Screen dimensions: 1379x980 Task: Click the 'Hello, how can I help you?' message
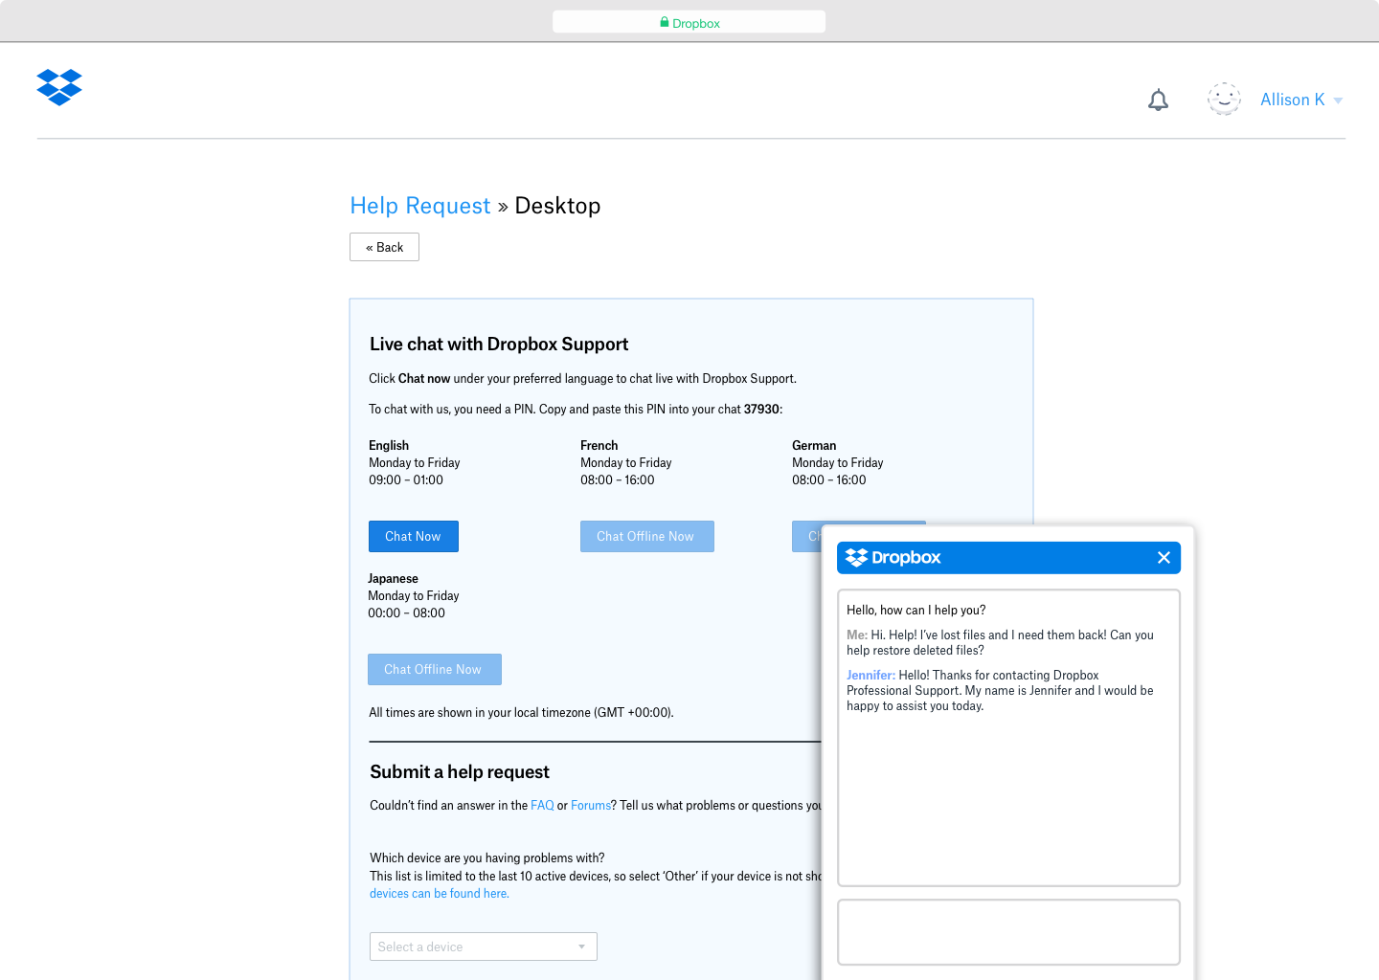pos(916,611)
